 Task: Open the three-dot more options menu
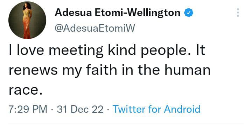click(x=238, y=13)
